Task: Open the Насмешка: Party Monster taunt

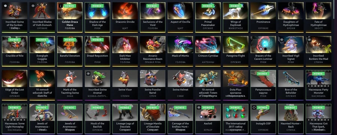Action: coord(319,85)
